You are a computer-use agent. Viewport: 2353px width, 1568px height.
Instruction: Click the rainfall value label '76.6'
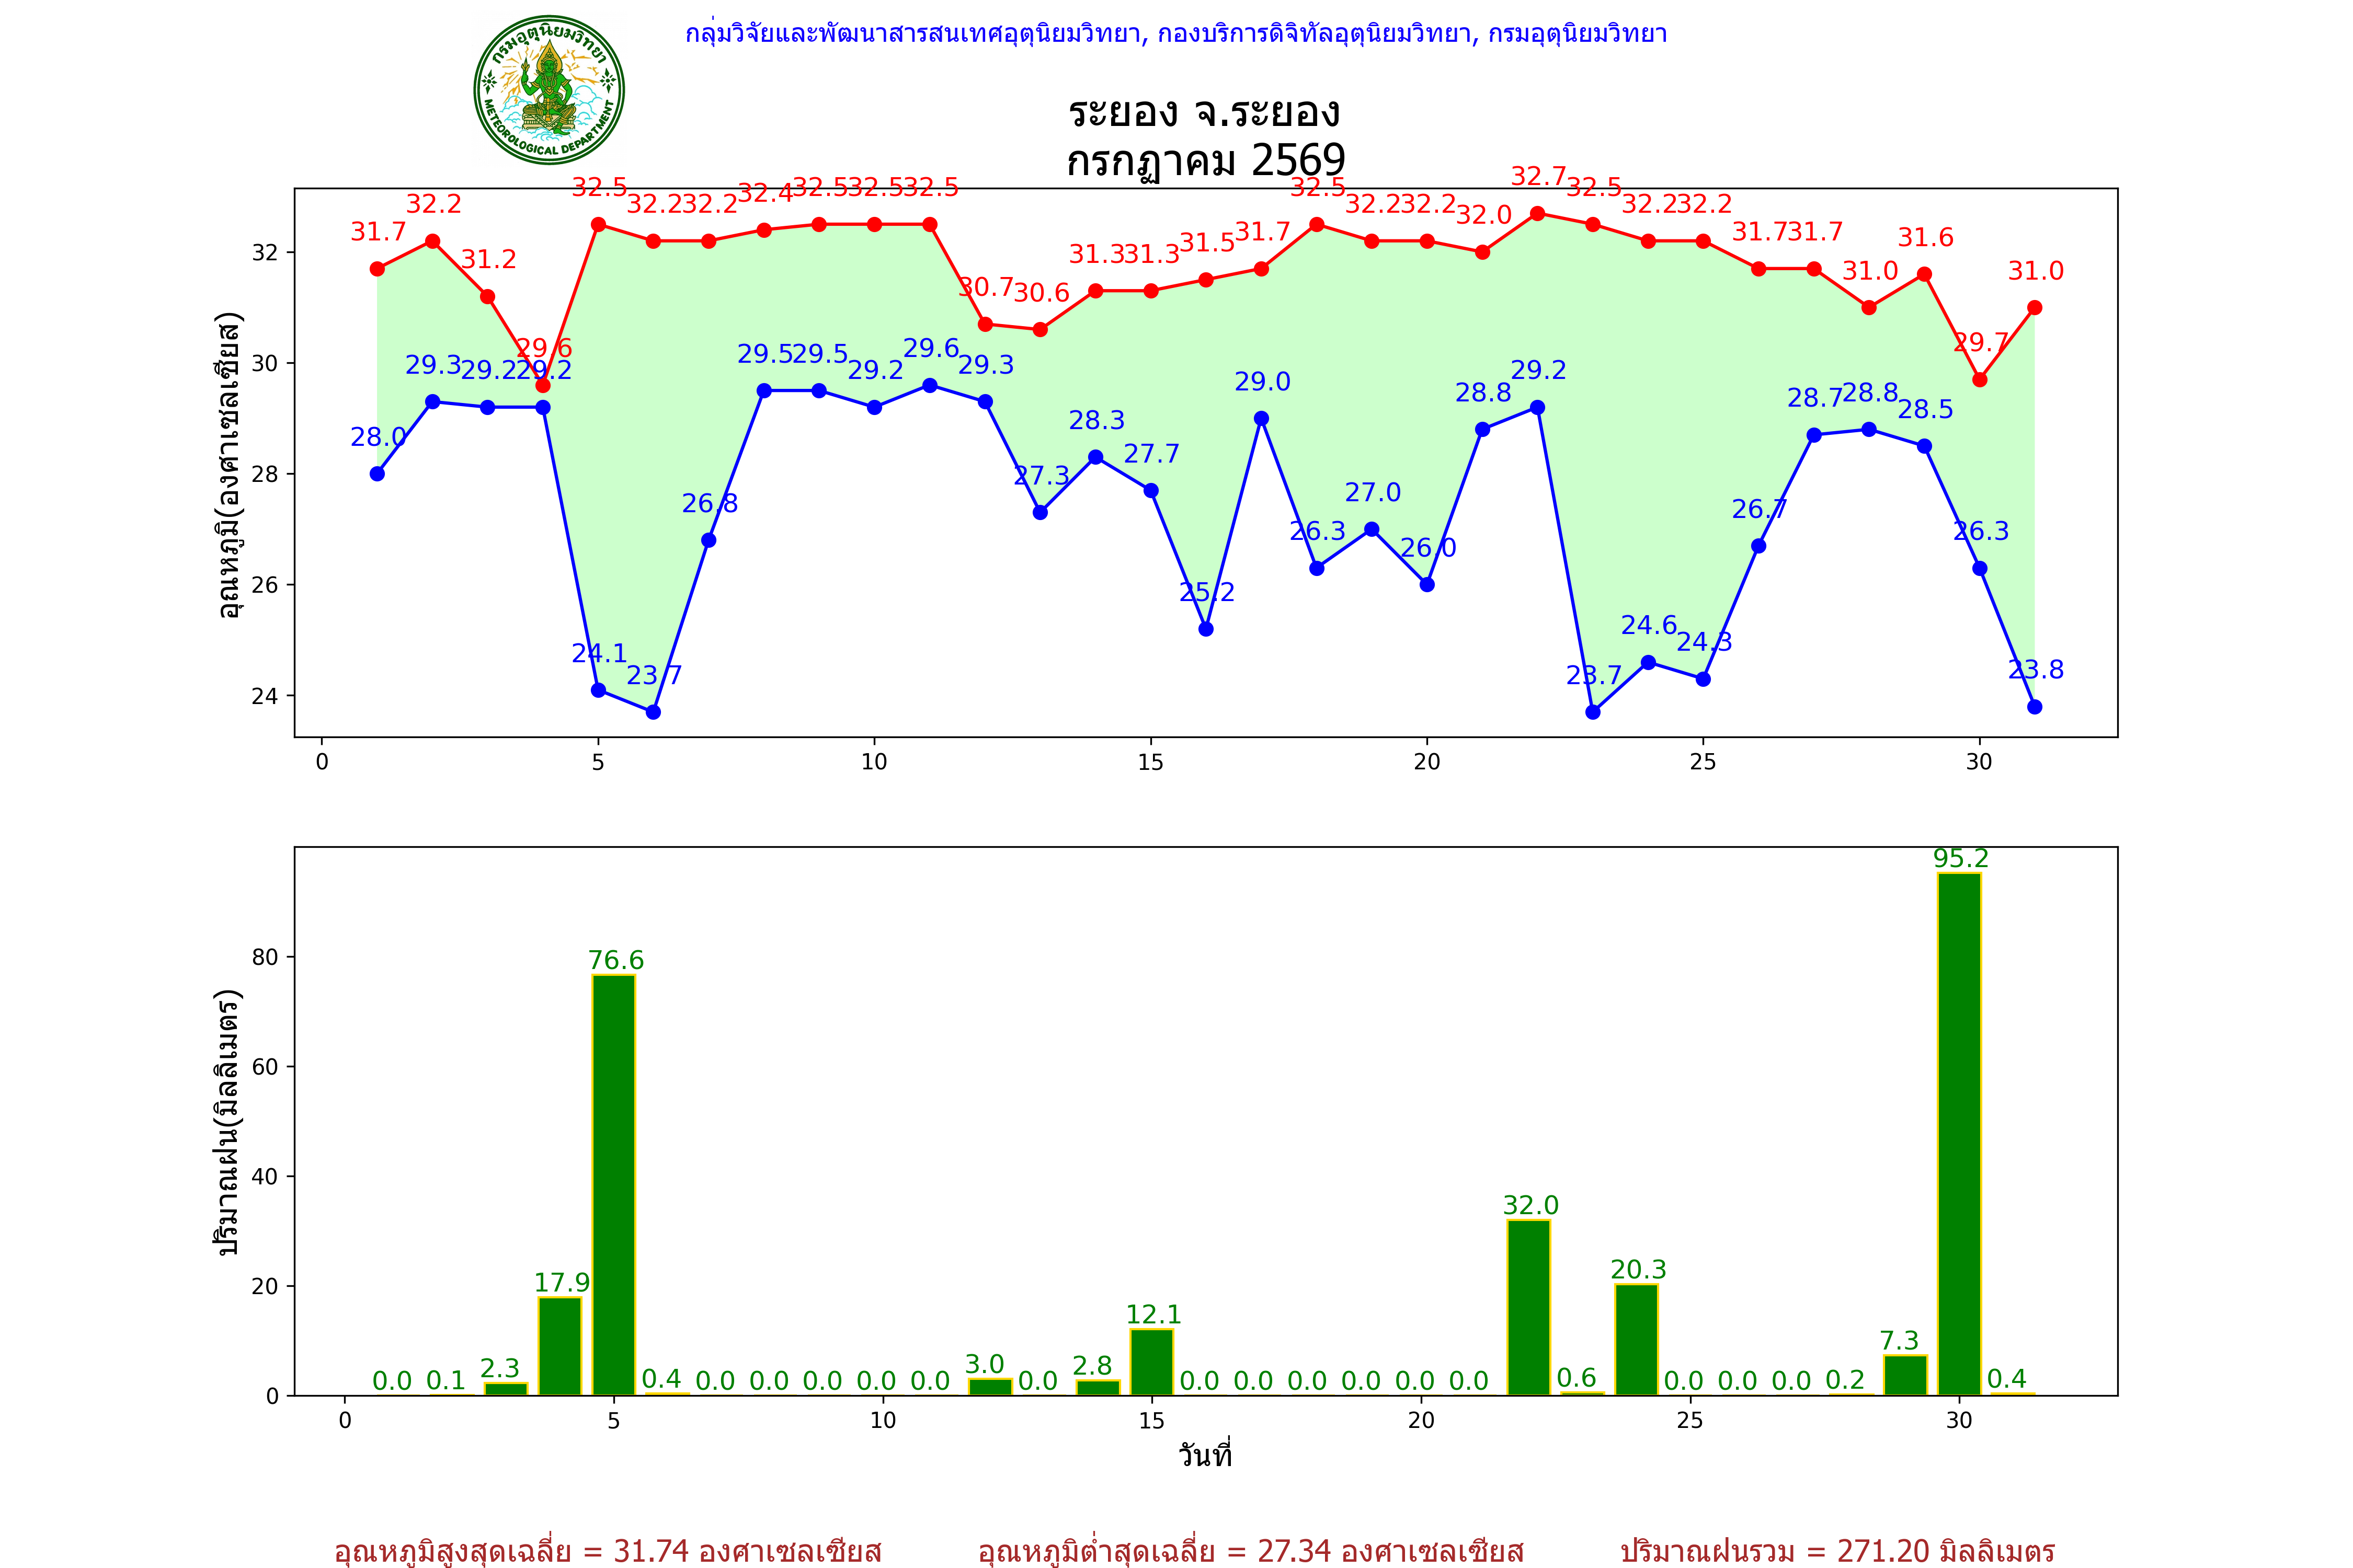coord(615,960)
